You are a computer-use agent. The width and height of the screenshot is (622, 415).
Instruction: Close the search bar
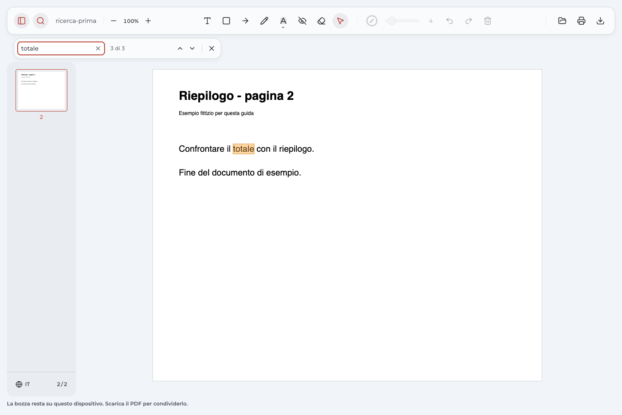click(212, 48)
